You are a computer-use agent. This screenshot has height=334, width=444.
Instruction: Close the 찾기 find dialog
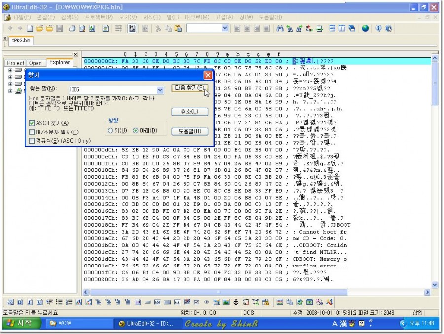pos(208,75)
